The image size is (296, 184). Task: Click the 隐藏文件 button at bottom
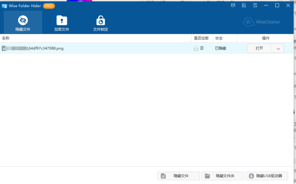178,176
